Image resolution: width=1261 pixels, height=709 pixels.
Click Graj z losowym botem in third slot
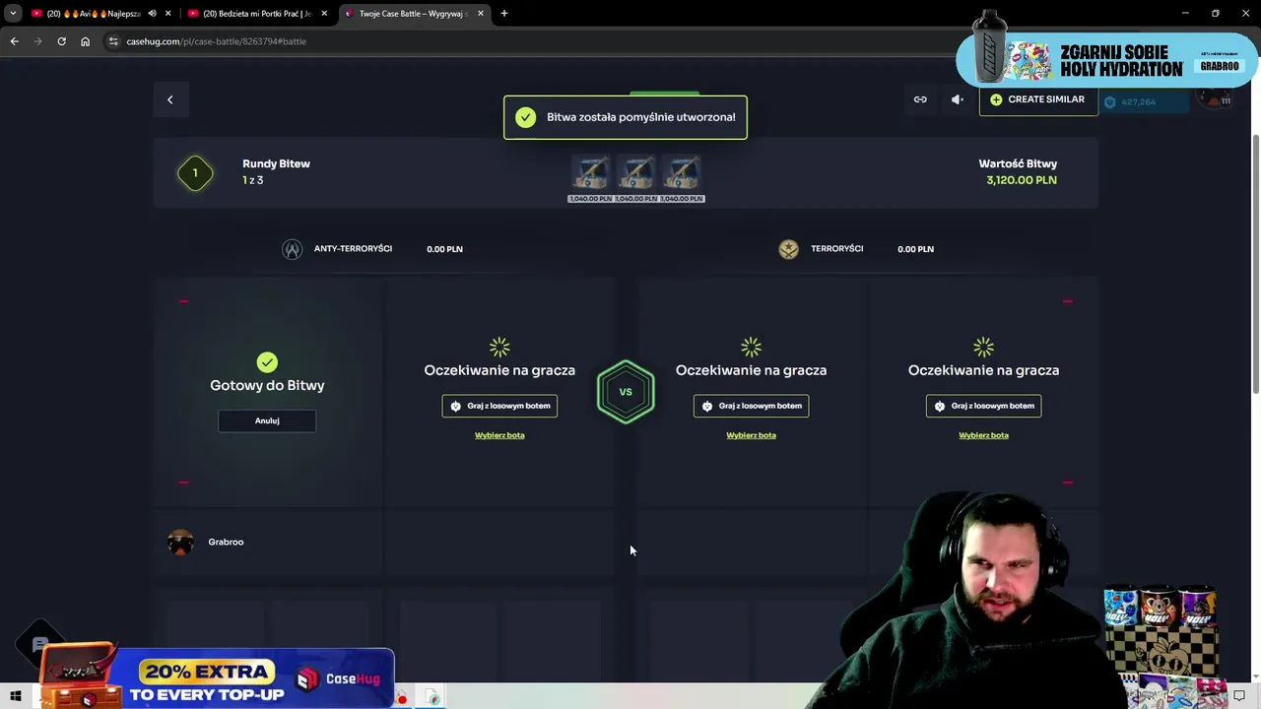(x=751, y=406)
